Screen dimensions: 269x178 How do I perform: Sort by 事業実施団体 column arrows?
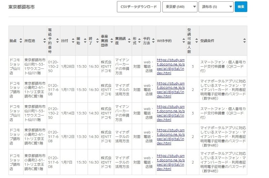(x=112, y=41)
